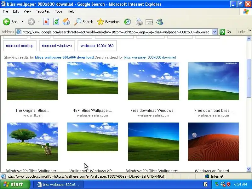Click '49+] Bliss Wallpaper...' caption

(92, 111)
